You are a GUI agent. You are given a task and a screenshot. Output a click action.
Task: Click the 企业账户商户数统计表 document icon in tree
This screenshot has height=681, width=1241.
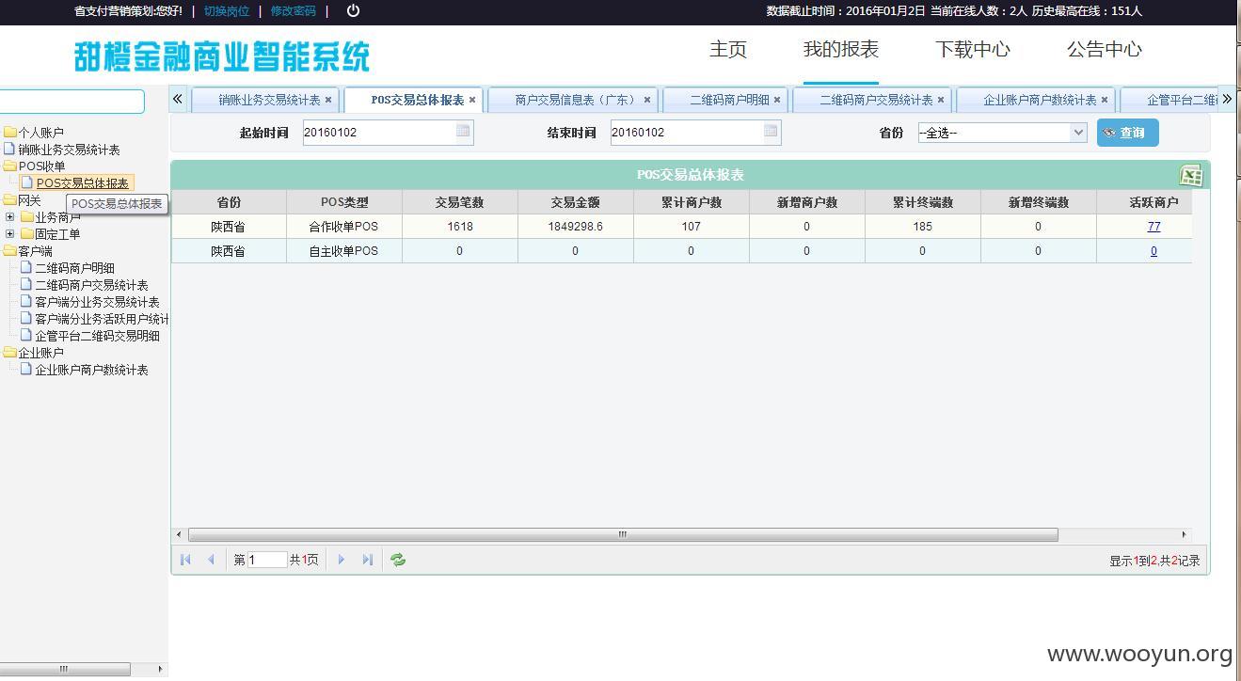(26, 369)
